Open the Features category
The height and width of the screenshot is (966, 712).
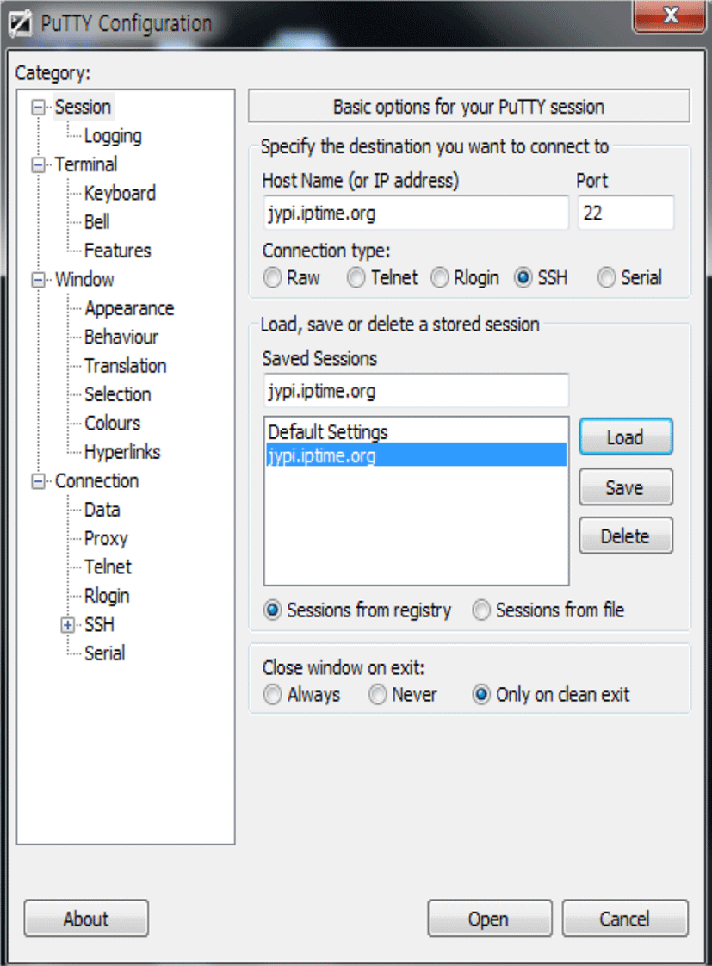click(x=118, y=251)
